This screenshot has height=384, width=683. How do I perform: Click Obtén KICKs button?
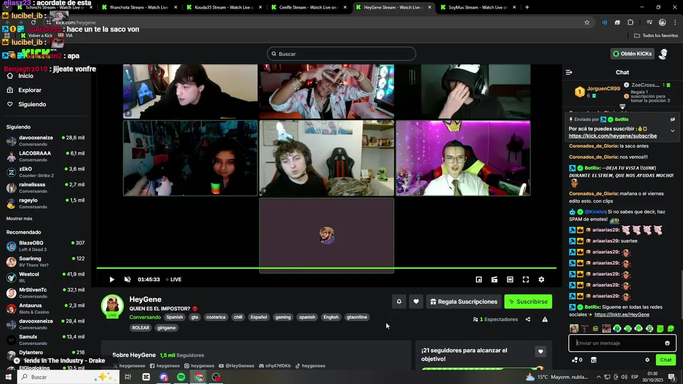click(x=632, y=54)
